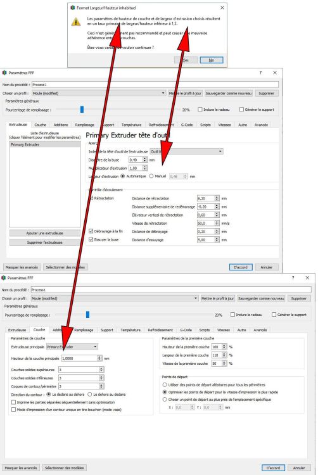Click Sauvegarder comme nouveau in the upper window
Image resolution: width=318 pixels, height=475 pixels.
point(229,93)
